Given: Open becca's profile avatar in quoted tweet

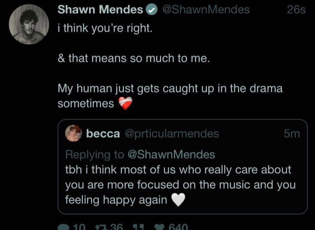Looking at the screenshot, I should click(73, 133).
